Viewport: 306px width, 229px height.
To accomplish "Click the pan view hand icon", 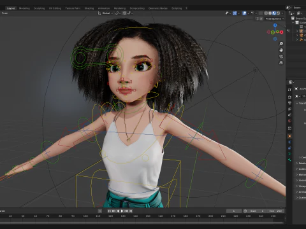I will 281,50.
